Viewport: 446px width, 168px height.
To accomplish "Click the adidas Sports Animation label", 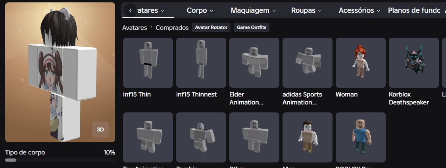I will tap(302, 98).
